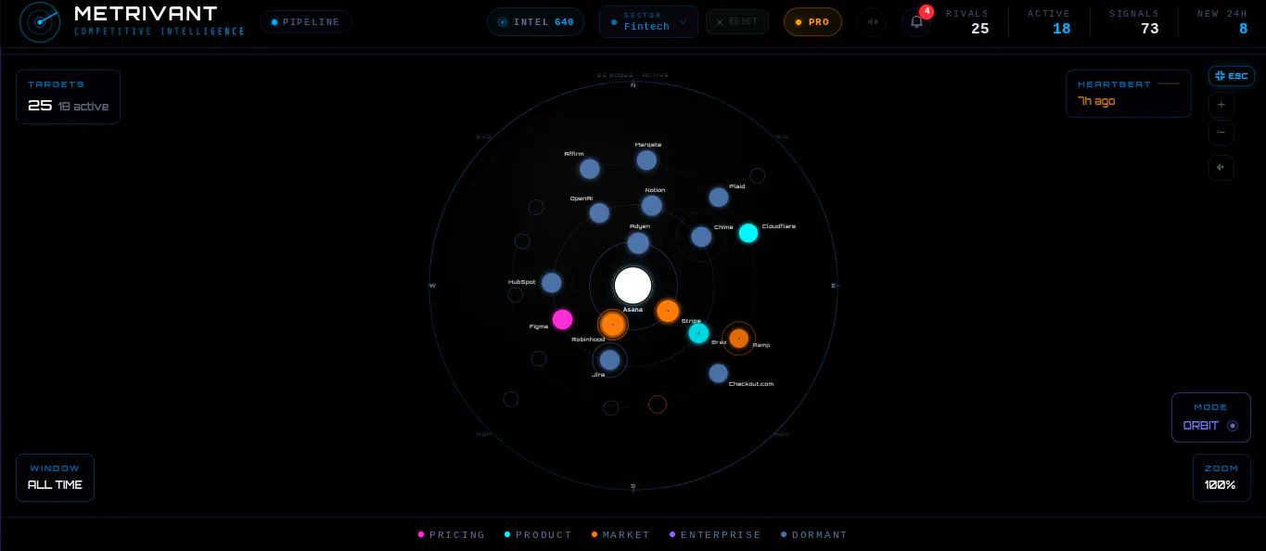Select the OpenAI node on the radar
This screenshot has height=551, width=1266.
(x=599, y=213)
